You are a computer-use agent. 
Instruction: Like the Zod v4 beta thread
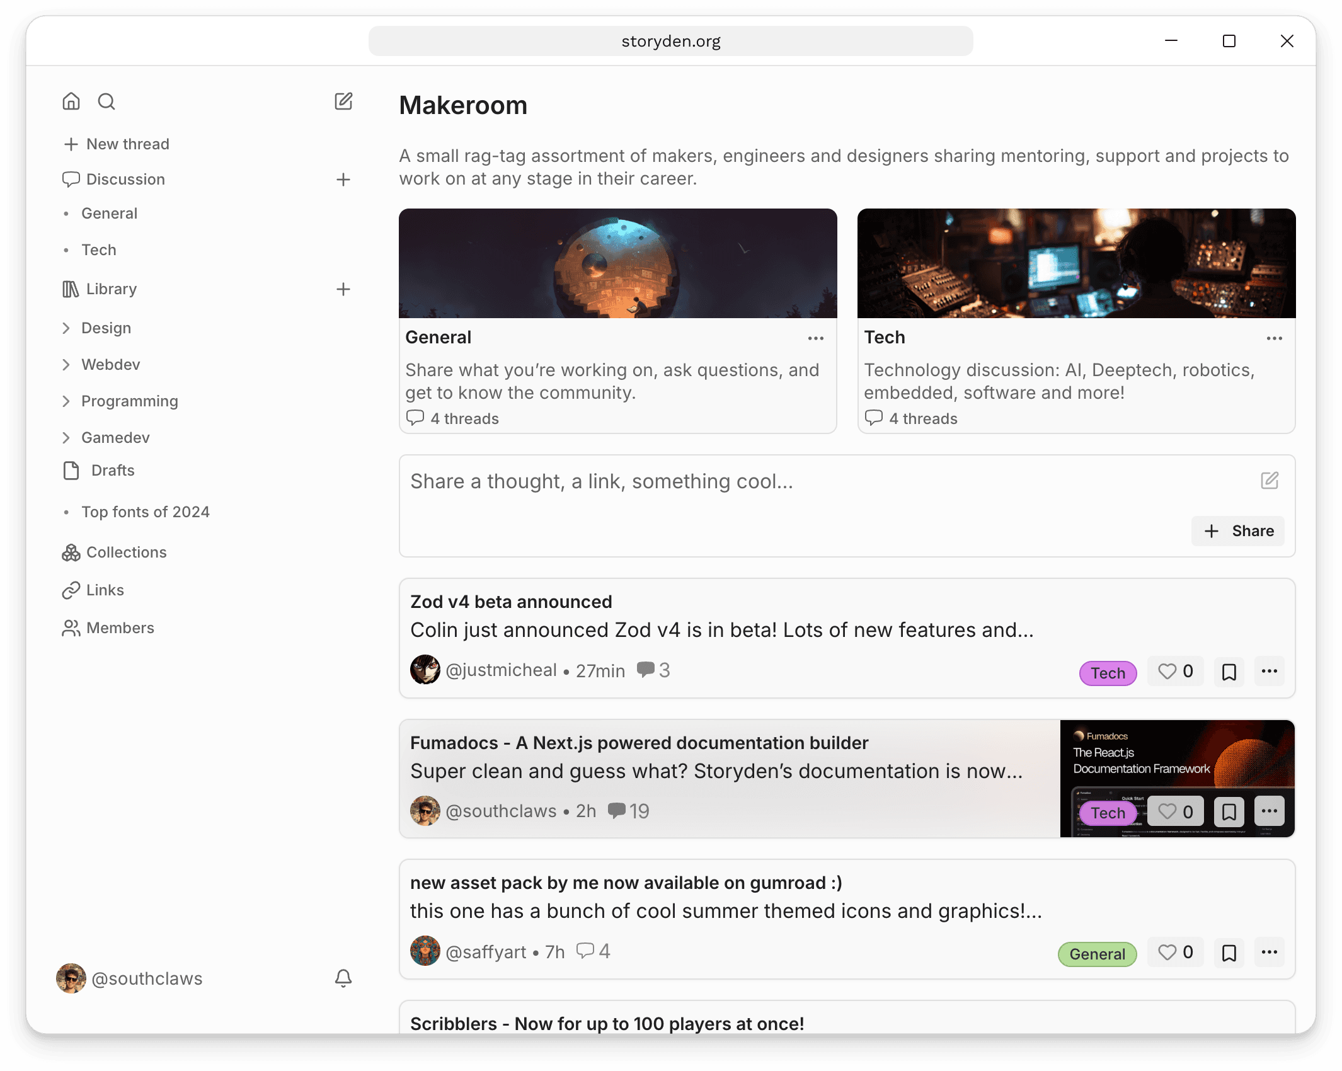1175,672
